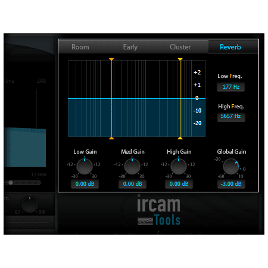Click the orange low frequency top handle
Viewport: 268px width, 268px height.
(x=111, y=59)
